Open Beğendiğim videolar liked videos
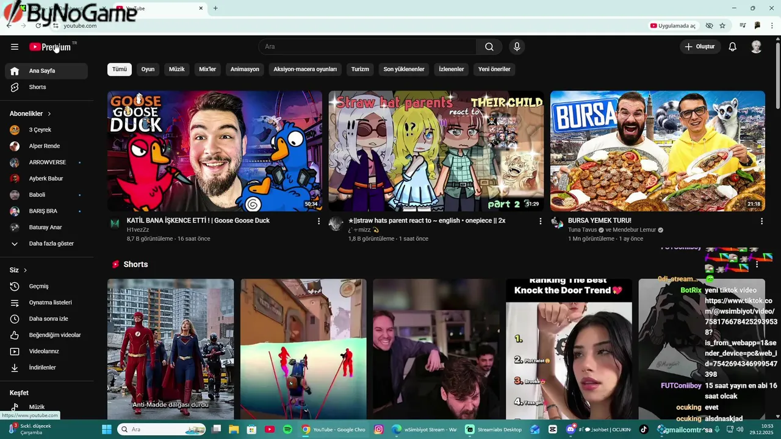Viewport: 781px width, 439px height. click(46, 335)
